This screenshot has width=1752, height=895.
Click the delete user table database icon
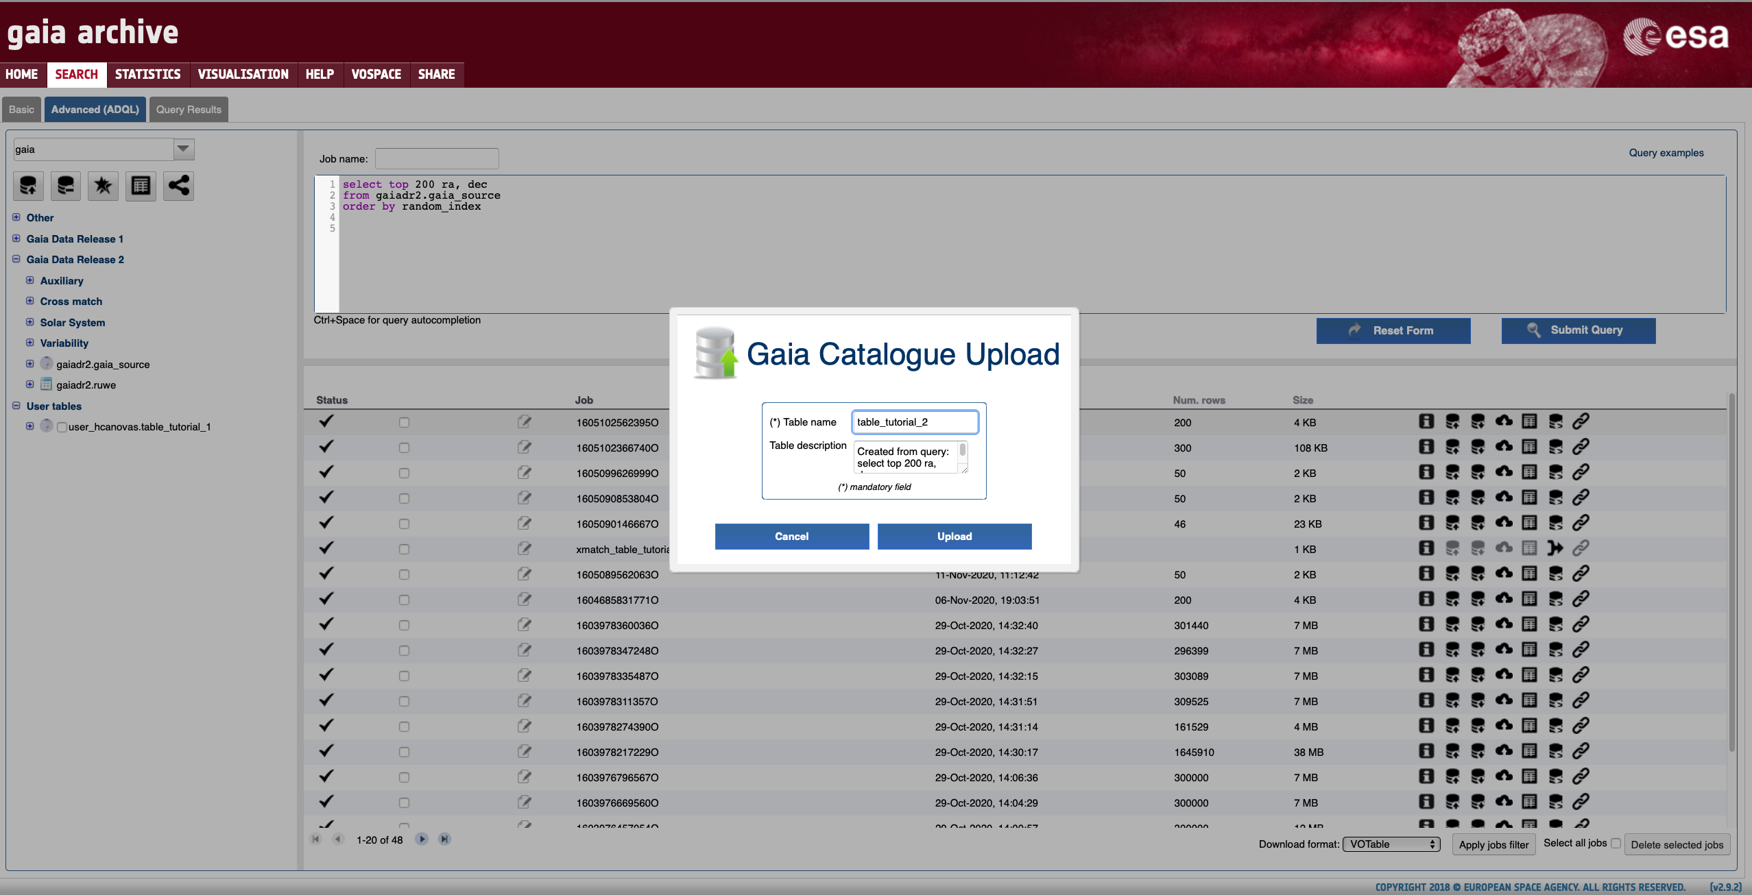pyautogui.click(x=66, y=186)
